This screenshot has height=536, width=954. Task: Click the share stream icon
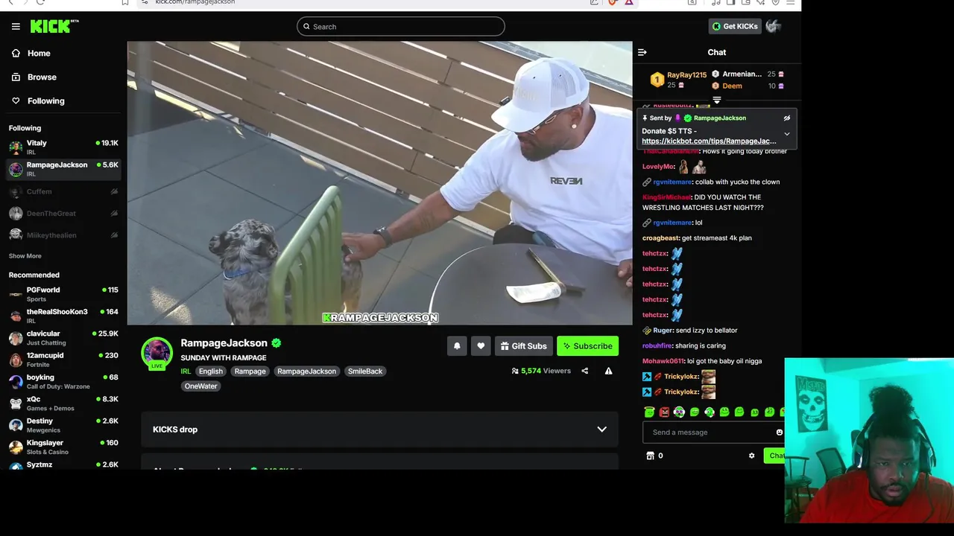584,371
